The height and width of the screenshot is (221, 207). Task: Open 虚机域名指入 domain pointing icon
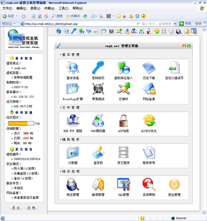(123, 68)
